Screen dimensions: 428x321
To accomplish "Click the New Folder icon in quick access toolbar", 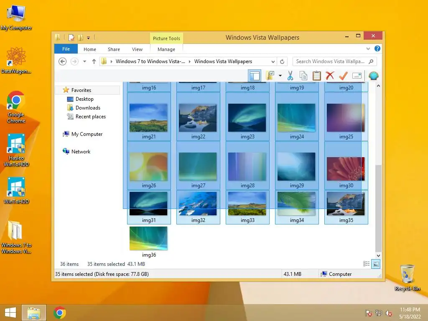I will point(81,37).
